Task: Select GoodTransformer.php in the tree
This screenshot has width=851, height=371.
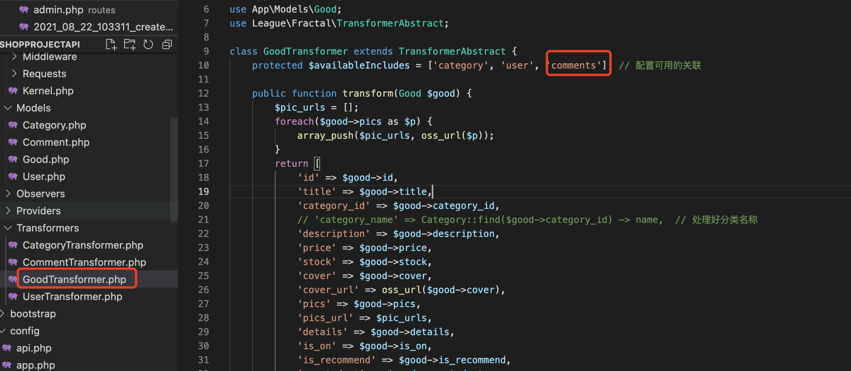Action: tap(74, 279)
